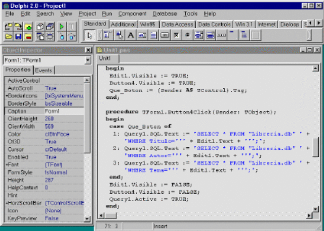Screen dimensions: 324x231
Task: Open the File menu
Action: [x=10, y=14]
